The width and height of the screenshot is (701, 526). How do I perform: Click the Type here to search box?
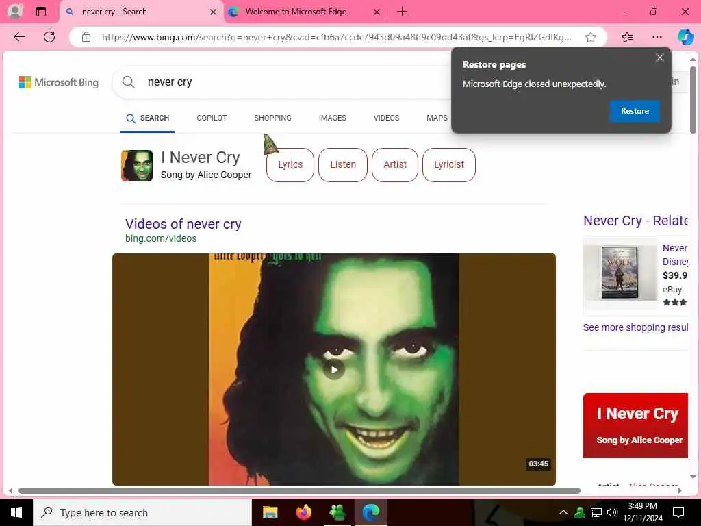[x=142, y=512]
